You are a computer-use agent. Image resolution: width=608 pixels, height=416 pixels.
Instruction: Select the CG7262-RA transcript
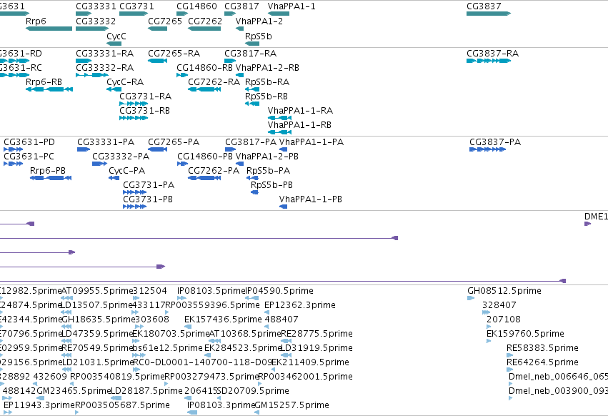tap(204, 89)
